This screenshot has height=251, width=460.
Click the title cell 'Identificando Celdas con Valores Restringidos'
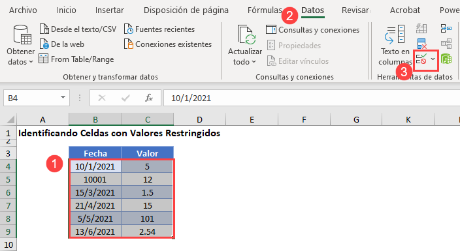(x=119, y=133)
